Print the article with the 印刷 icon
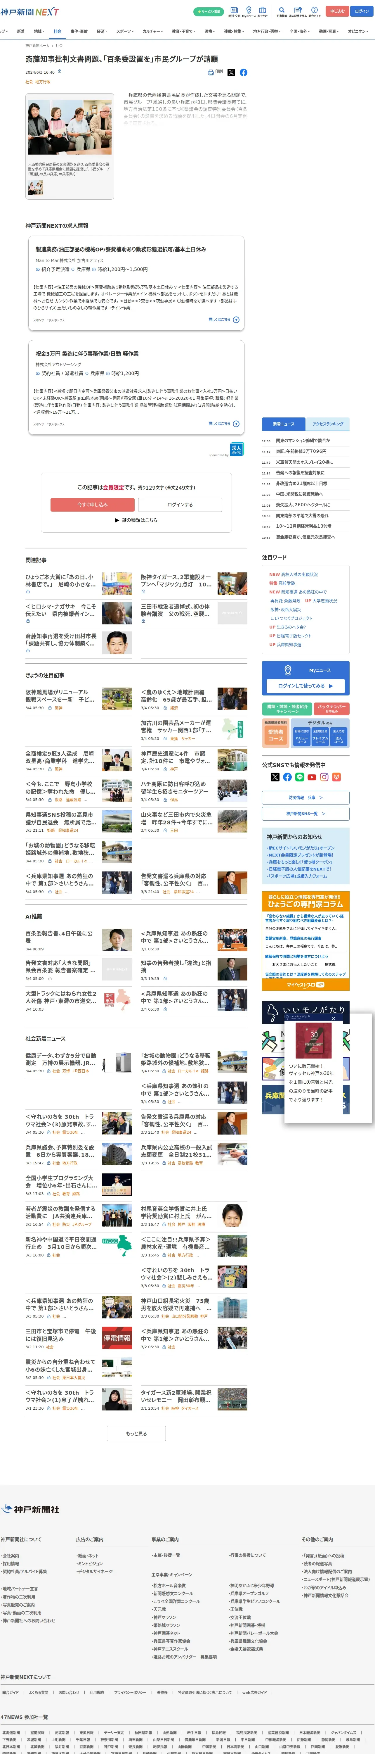 tap(215, 72)
